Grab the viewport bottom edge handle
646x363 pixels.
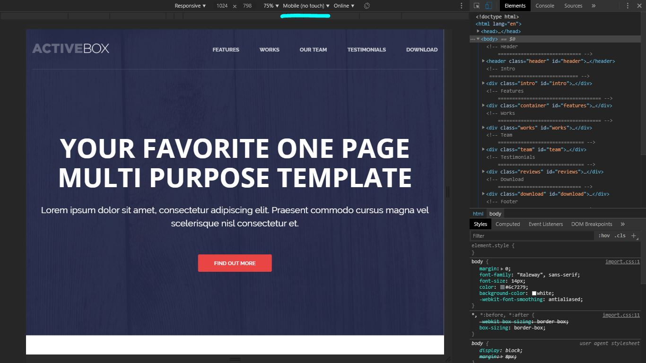(235, 359)
